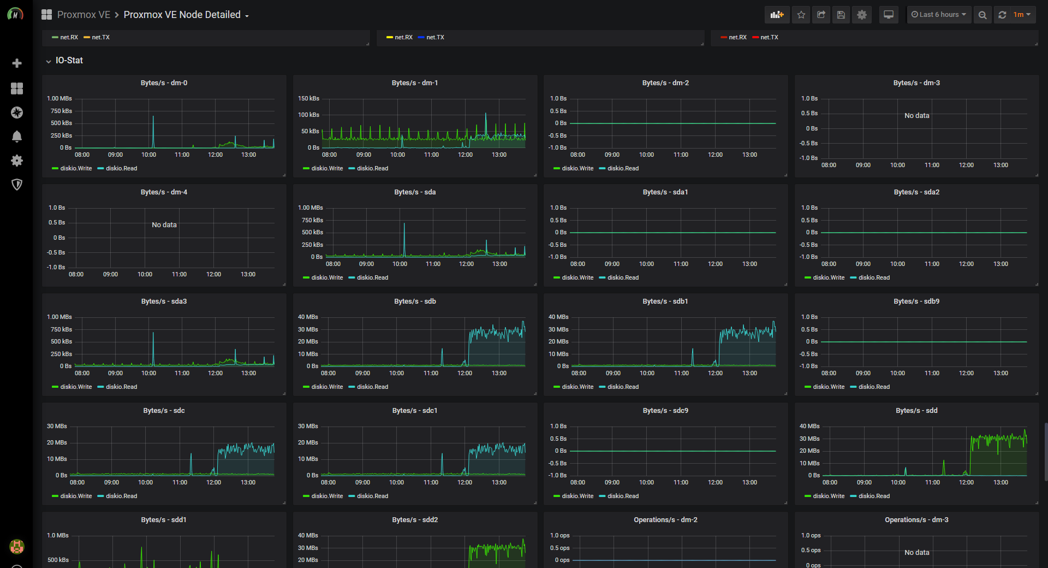Open the Server Admin shield icon
The width and height of the screenshot is (1048, 568).
pos(17,185)
